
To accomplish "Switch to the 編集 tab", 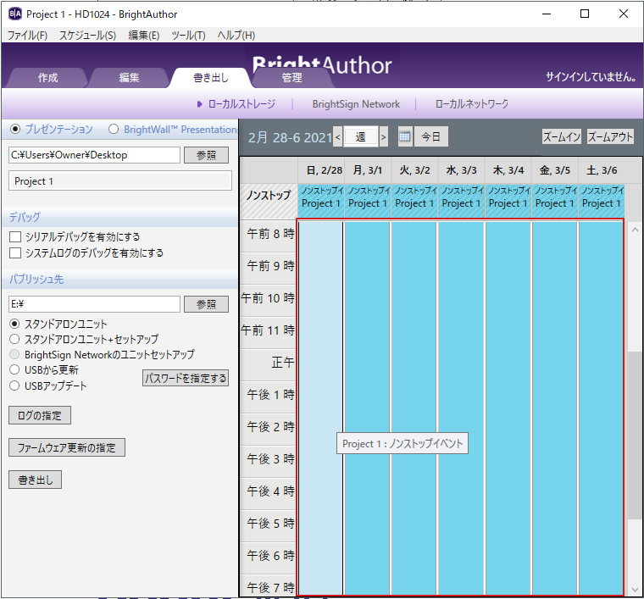I will pos(129,78).
